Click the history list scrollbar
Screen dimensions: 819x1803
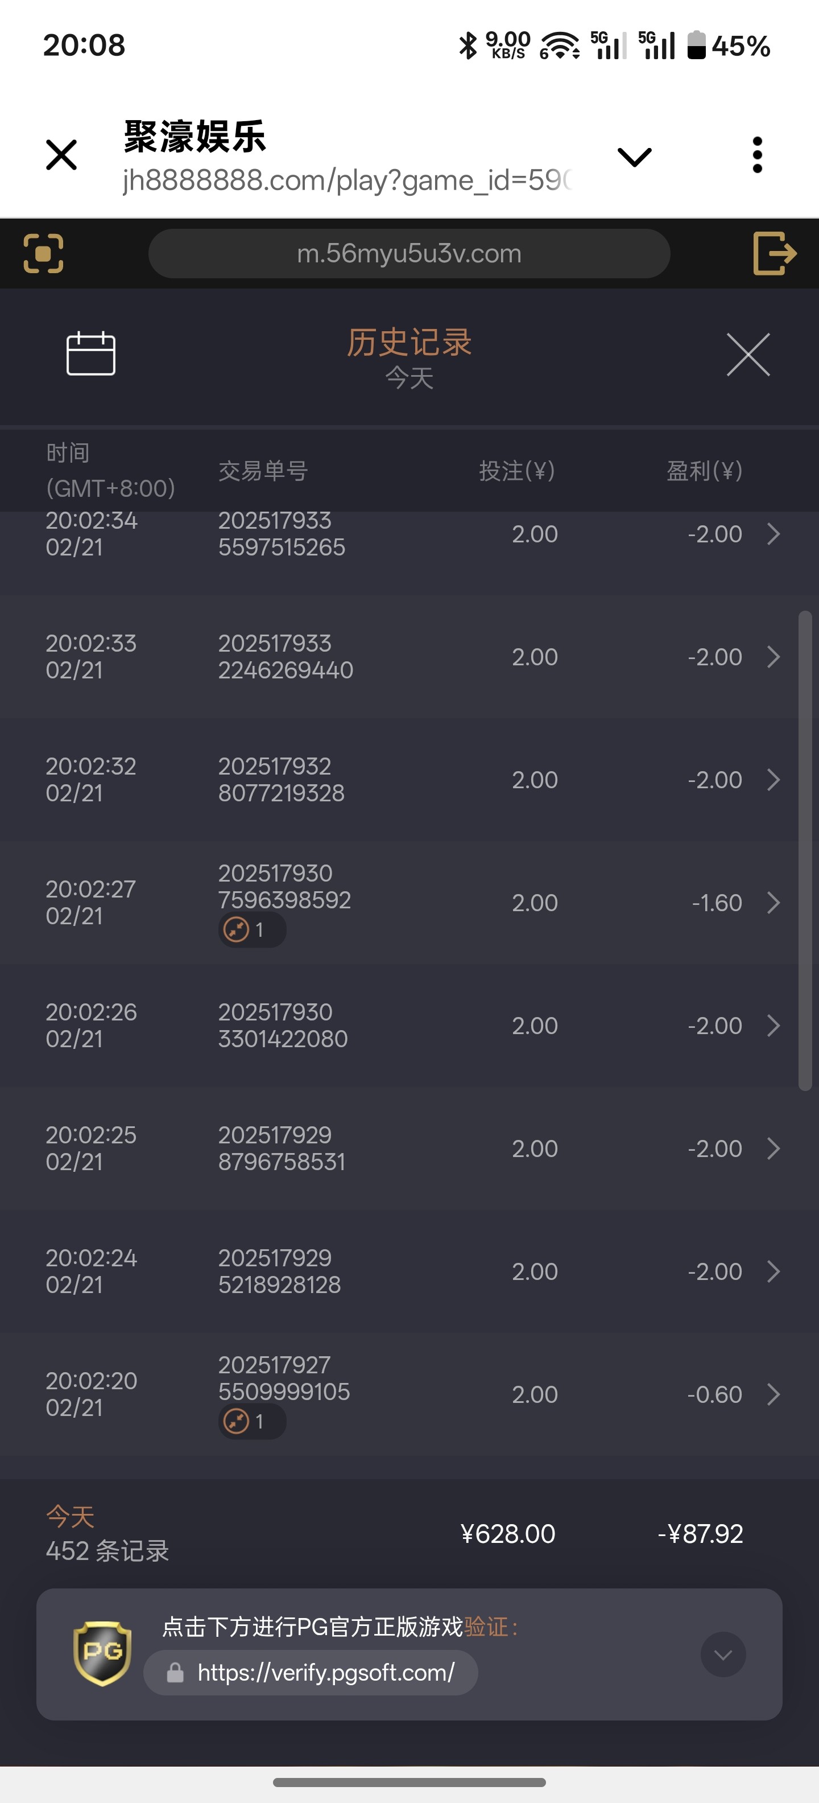[x=805, y=850]
